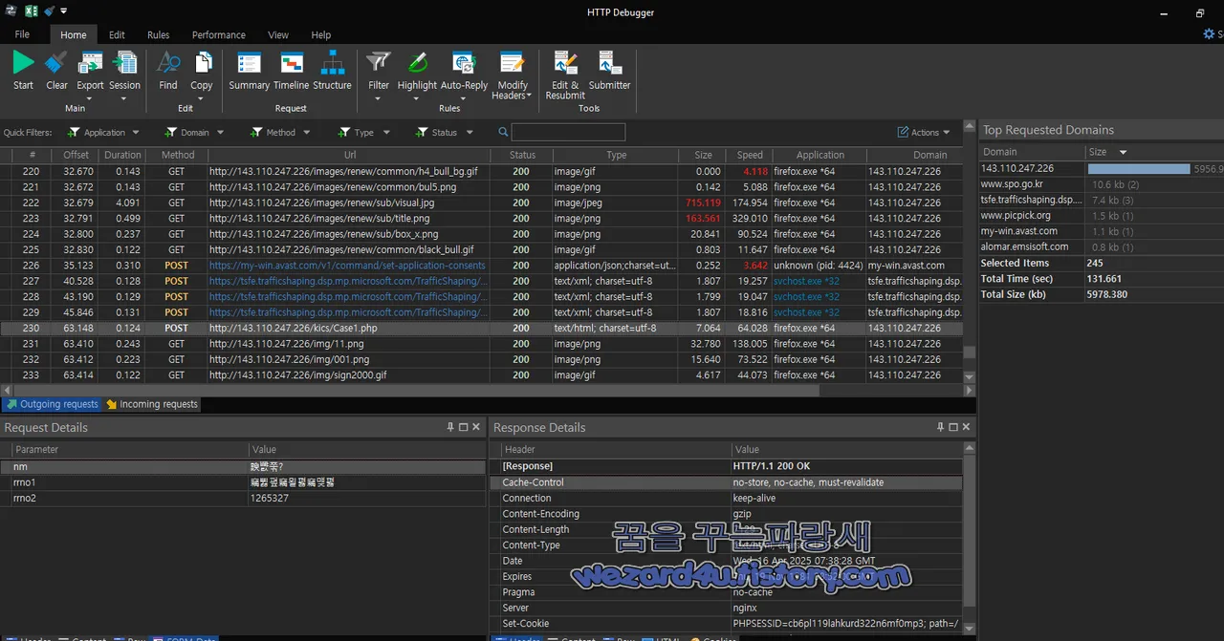Open the Application quick filter dropdown

point(134,132)
